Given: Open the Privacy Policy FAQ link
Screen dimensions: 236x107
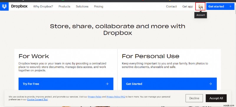Looking at the screenshot, I should (116, 97).
